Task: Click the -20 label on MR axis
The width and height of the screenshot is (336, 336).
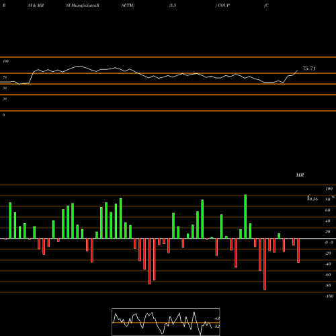Action: point(328,253)
